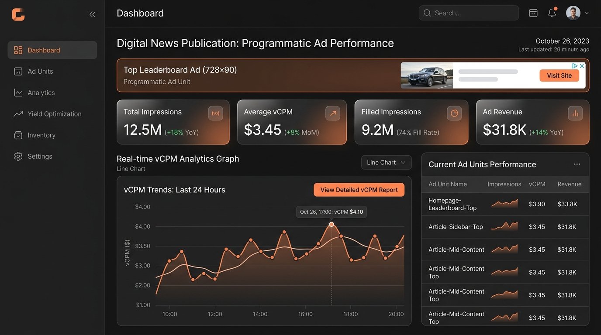Click the Revenue column header

(x=570, y=184)
